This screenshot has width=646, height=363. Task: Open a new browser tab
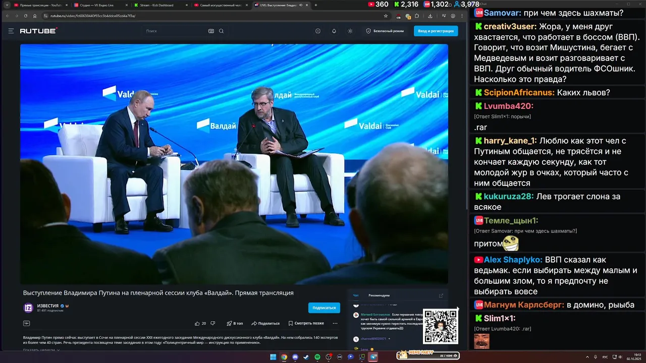pyautogui.click(x=316, y=5)
